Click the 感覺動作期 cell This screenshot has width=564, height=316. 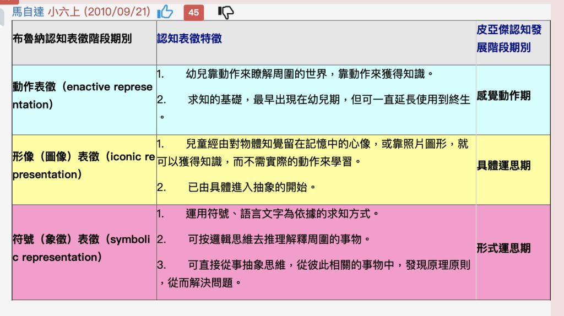click(503, 96)
